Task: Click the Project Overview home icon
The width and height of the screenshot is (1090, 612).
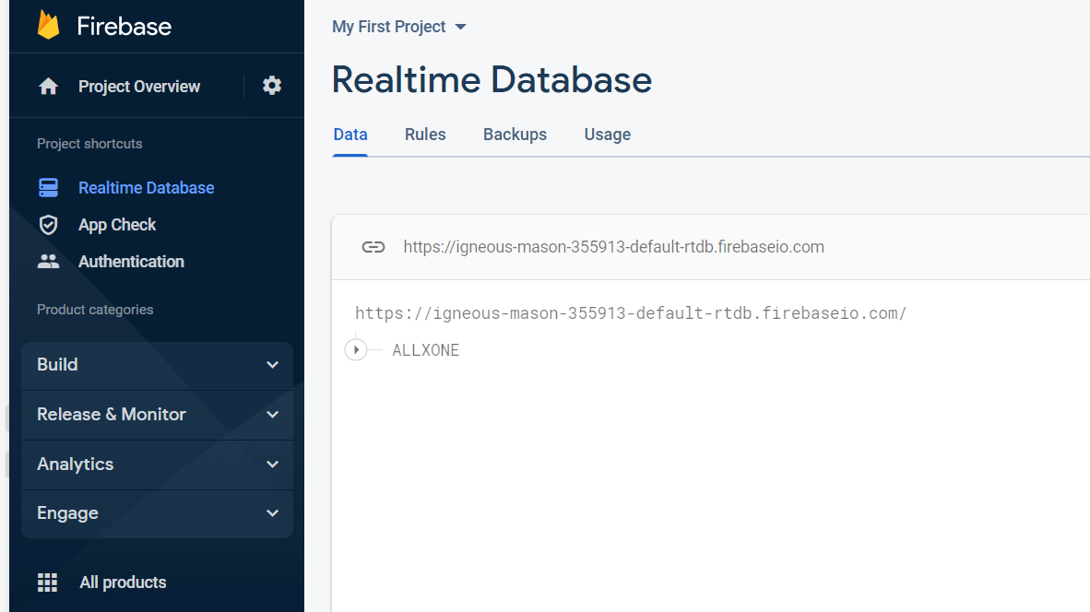Action: [46, 85]
